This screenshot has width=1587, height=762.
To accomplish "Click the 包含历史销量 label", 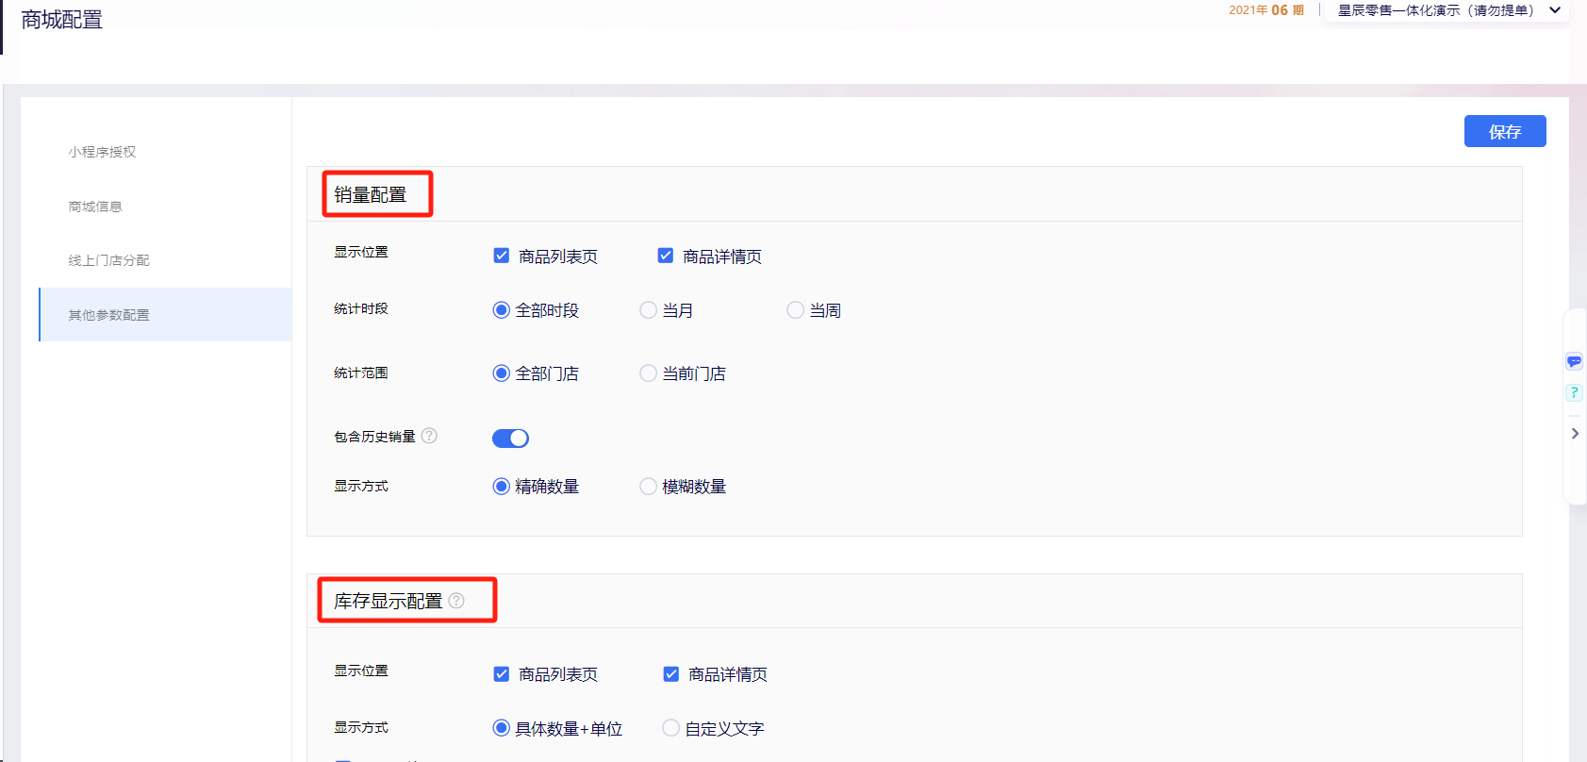I will pos(374,437).
